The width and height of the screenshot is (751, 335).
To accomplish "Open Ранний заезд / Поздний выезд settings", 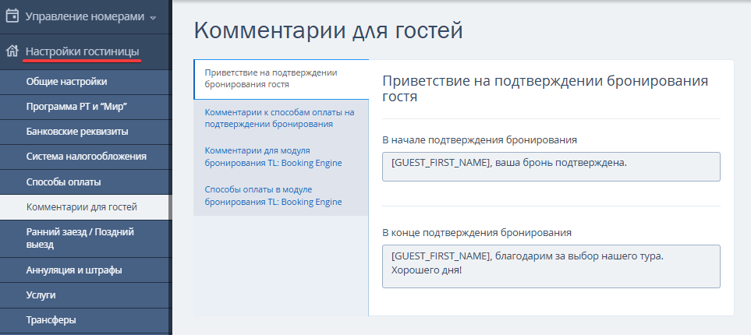I will click(x=86, y=238).
